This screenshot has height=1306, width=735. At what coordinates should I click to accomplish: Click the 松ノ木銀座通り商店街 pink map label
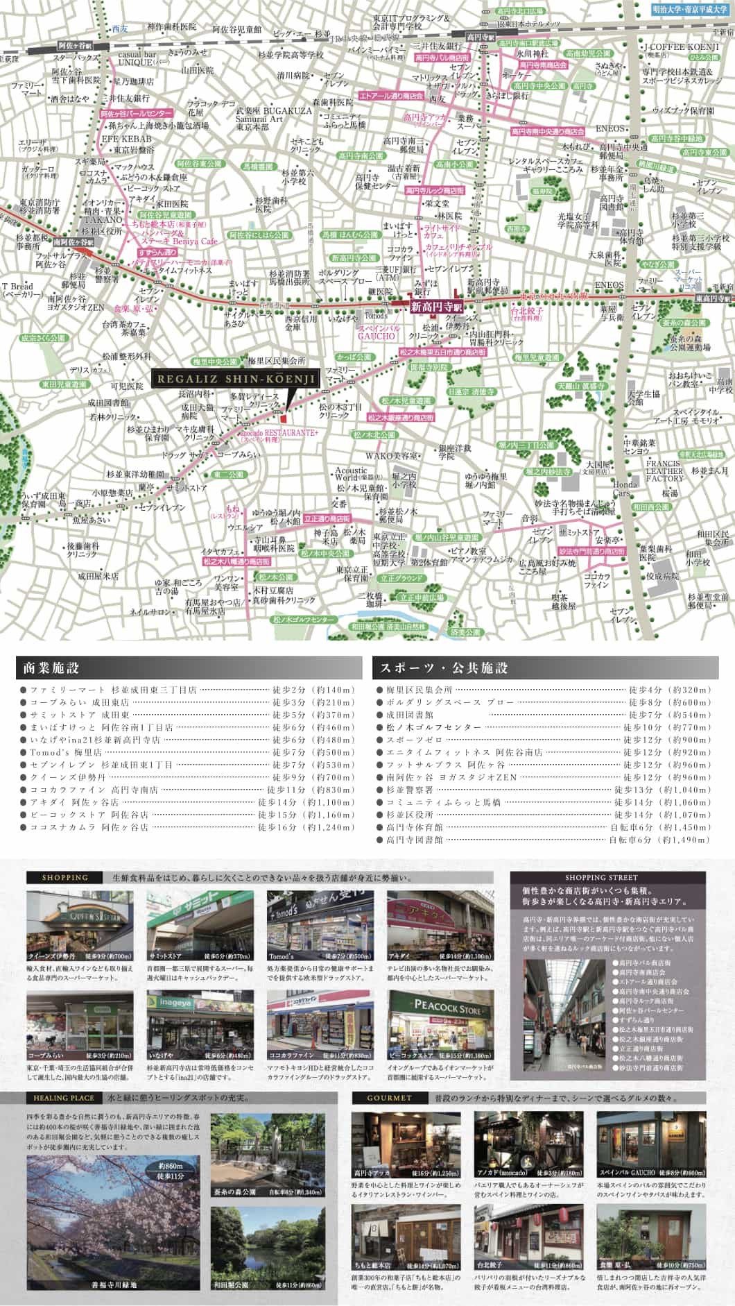click(x=401, y=418)
